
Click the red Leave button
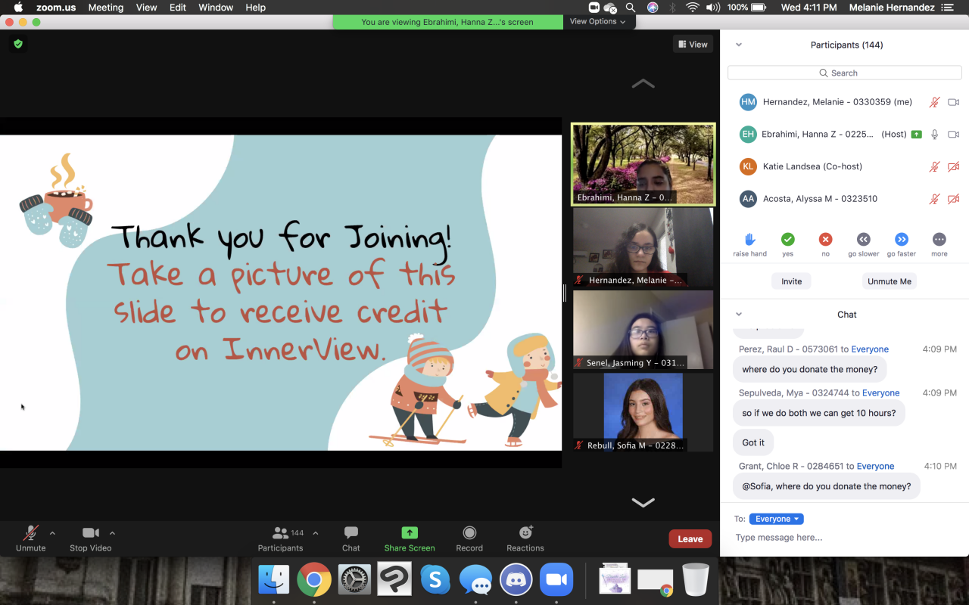[690, 539]
